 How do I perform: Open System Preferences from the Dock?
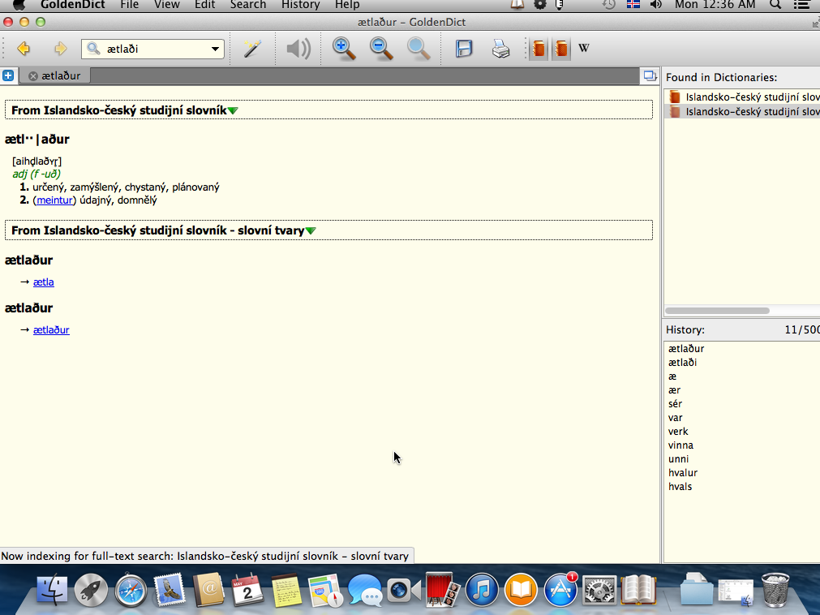pyautogui.click(x=599, y=590)
